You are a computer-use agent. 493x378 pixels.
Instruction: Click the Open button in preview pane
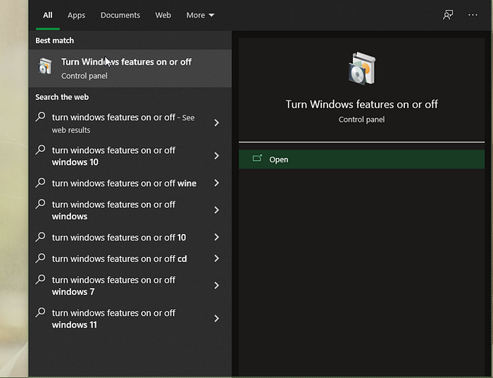pos(361,159)
